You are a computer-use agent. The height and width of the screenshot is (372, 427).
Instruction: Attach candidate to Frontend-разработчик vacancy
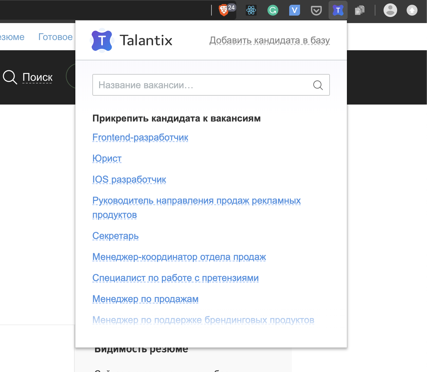click(x=140, y=137)
